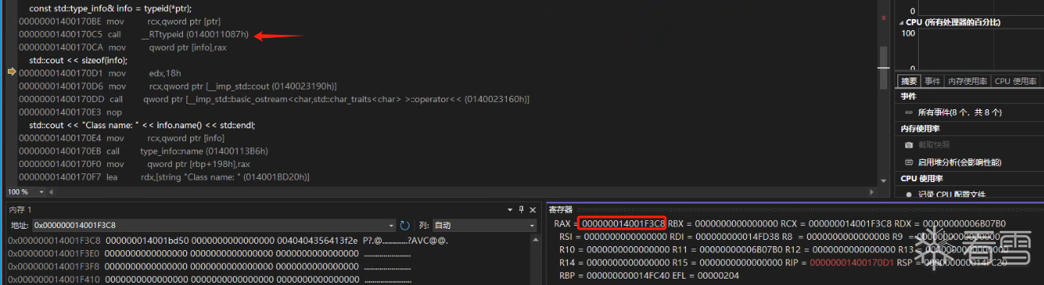Viewport: 1044px width, 285px height.
Task: Click 启用堆分析(会影响性能) link
Action: (x=959, y=161)
